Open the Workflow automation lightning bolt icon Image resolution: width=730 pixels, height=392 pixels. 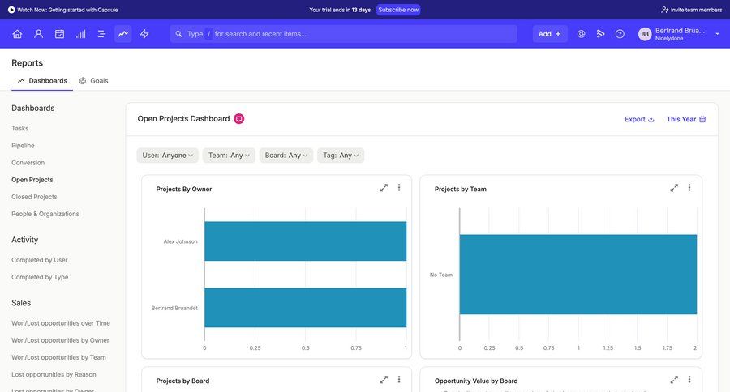144,34
